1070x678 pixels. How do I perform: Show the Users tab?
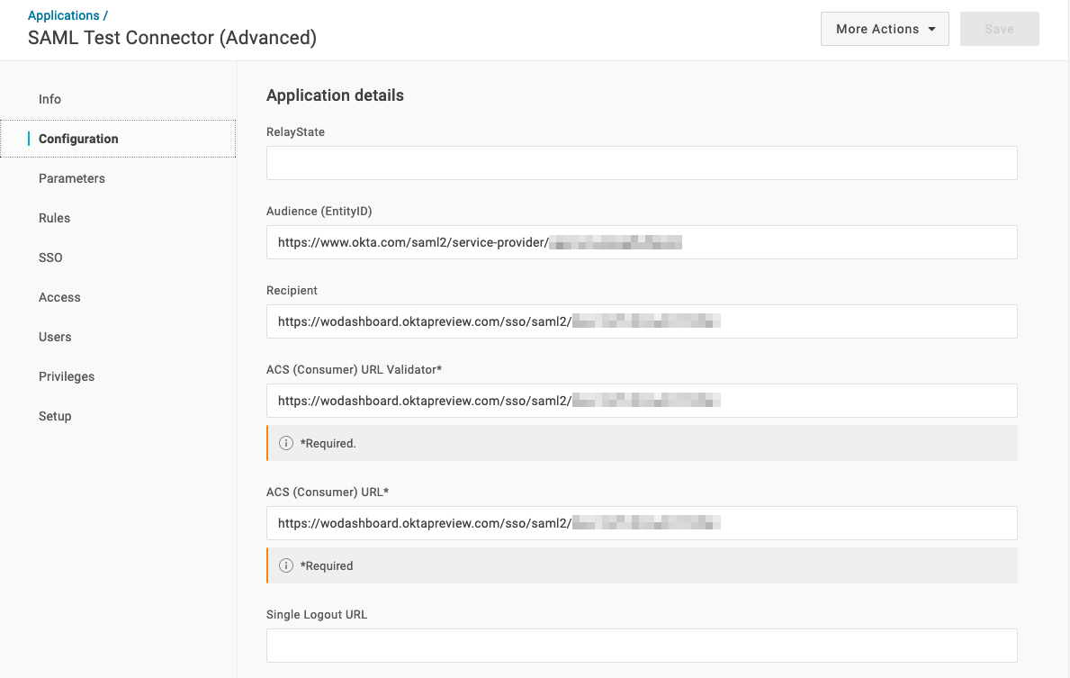click(x=55, y=337)
